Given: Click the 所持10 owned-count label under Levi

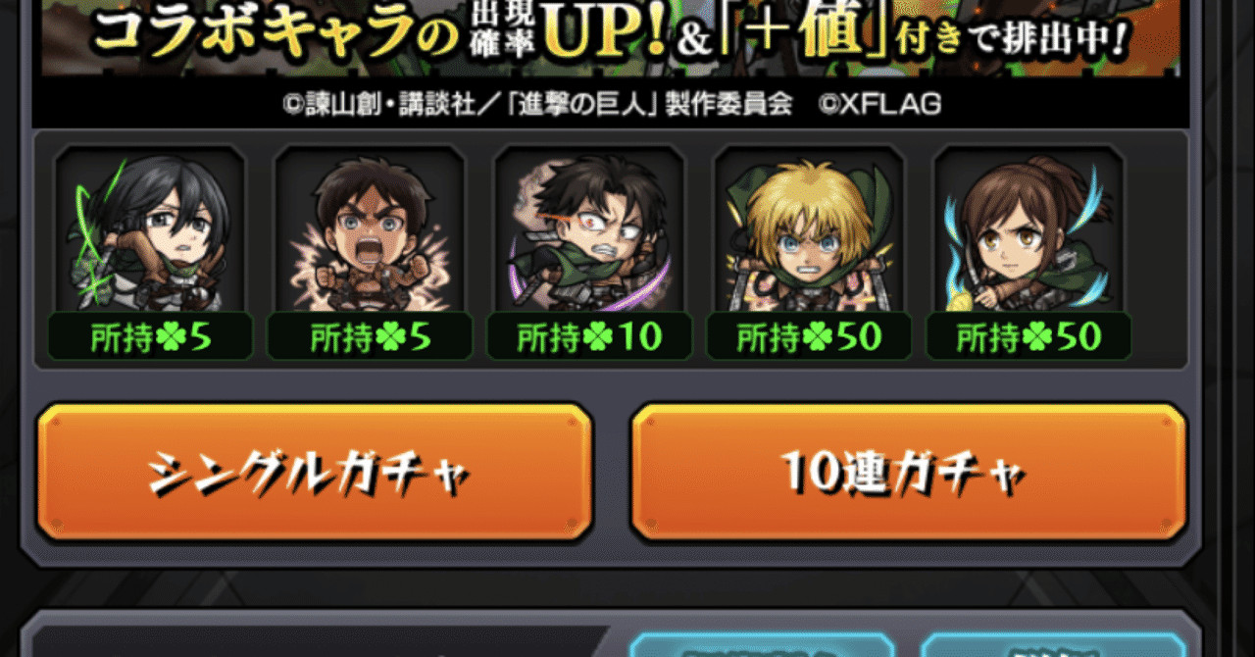Looking at the screenshot, I should 589,337.
